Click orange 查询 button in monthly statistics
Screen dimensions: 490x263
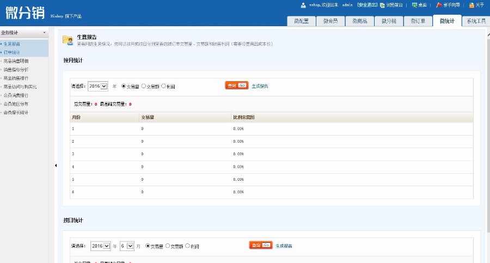point(237,85)
